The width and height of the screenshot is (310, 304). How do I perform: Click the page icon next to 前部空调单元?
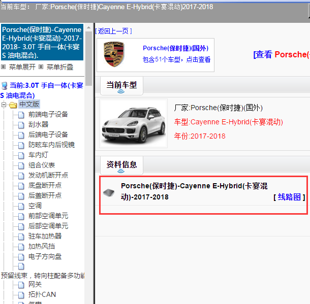[x=21, y=216]
